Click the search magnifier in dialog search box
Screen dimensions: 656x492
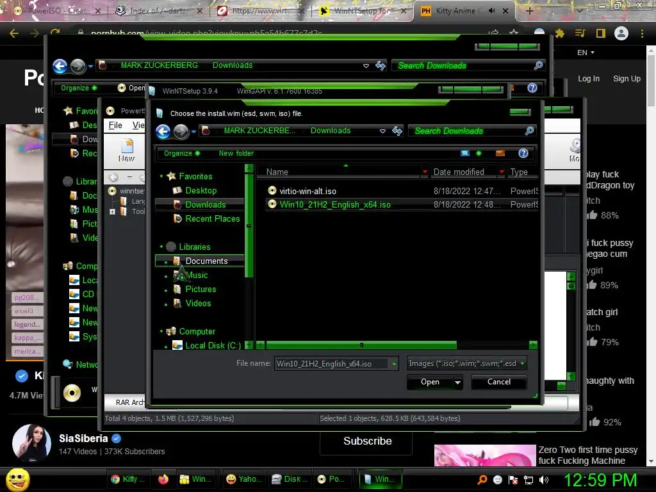(x=529, y=131)
